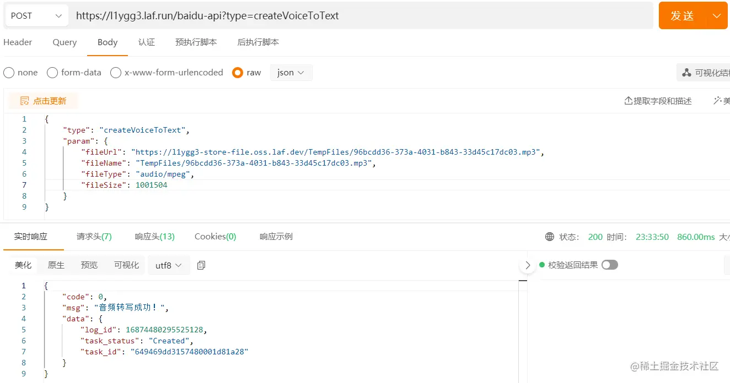
Task: Click the 点击更新 update button
Action: [x=43, y=101]
